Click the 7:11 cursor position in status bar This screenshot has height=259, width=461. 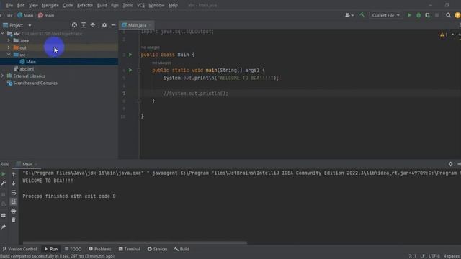(x=412, y=256)
